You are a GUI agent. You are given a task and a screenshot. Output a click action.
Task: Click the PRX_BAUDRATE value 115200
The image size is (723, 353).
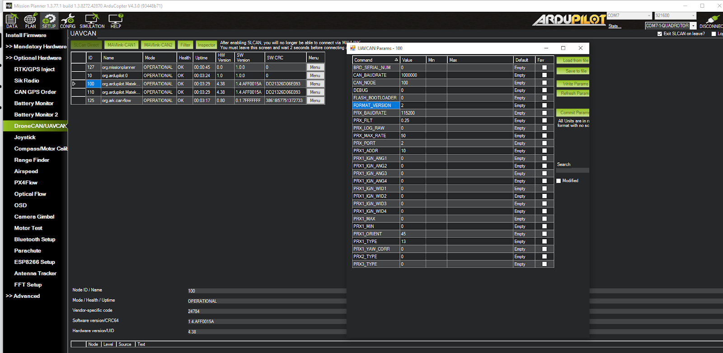point(413,113)
